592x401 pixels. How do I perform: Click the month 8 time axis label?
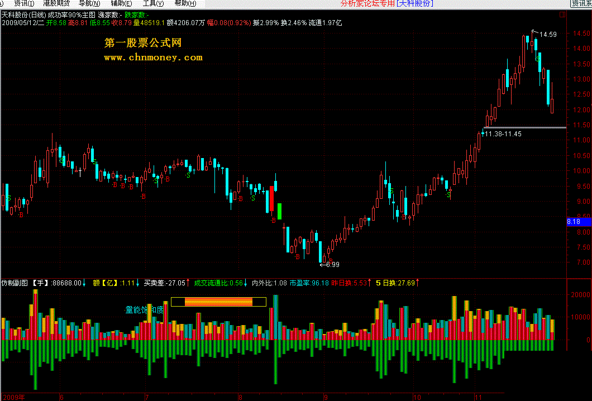(240, 397)
